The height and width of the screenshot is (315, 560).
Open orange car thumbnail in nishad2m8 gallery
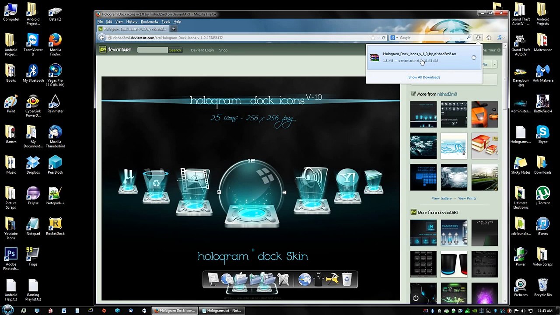(x=484, y=114)
